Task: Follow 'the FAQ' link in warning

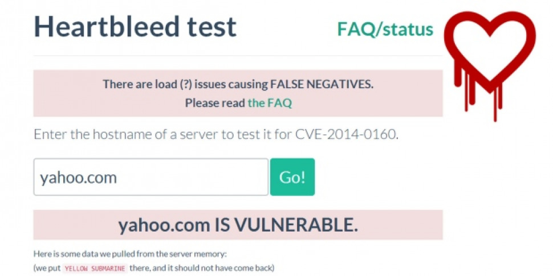Action: pyautogui.click(x=270, y=103)
